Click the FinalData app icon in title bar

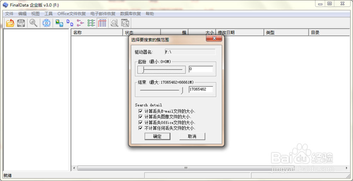point(5,5)
